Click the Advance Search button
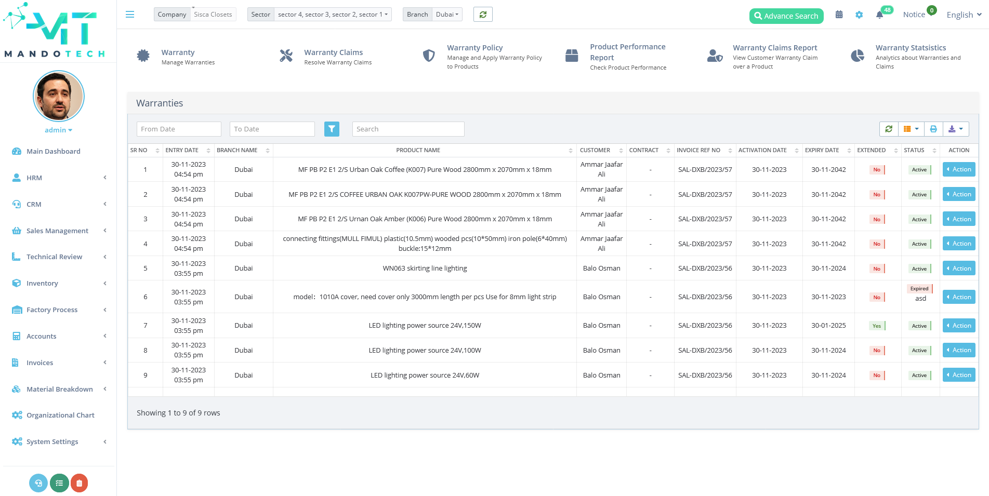The width and height of the screenshot is (989, 496). click(786, 16)
